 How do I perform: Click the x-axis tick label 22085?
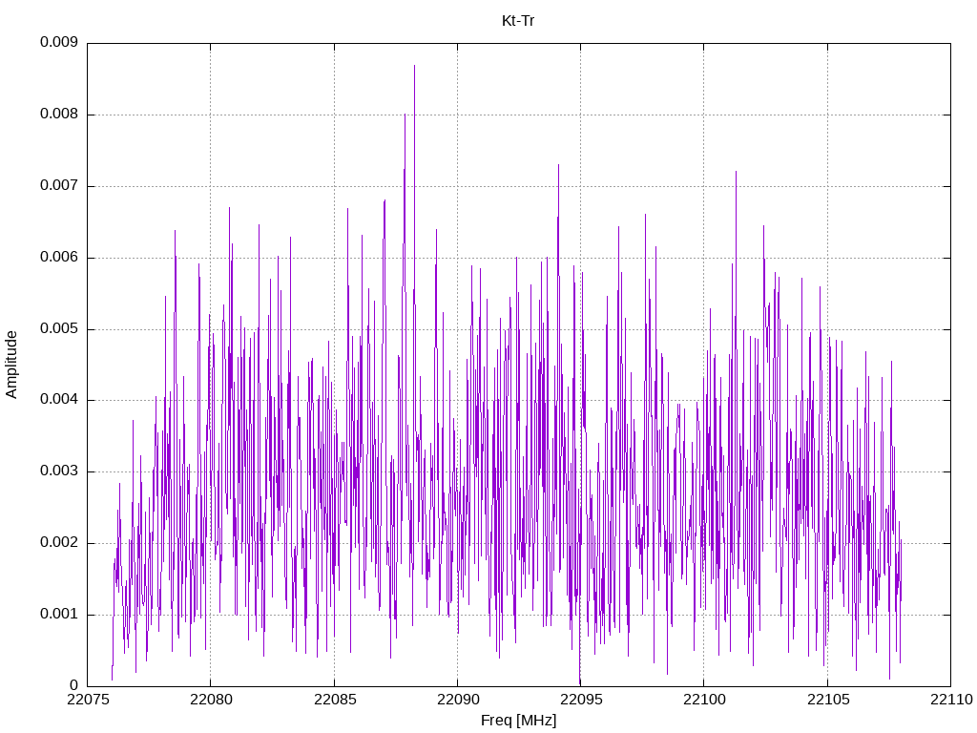tap(334, 700)
